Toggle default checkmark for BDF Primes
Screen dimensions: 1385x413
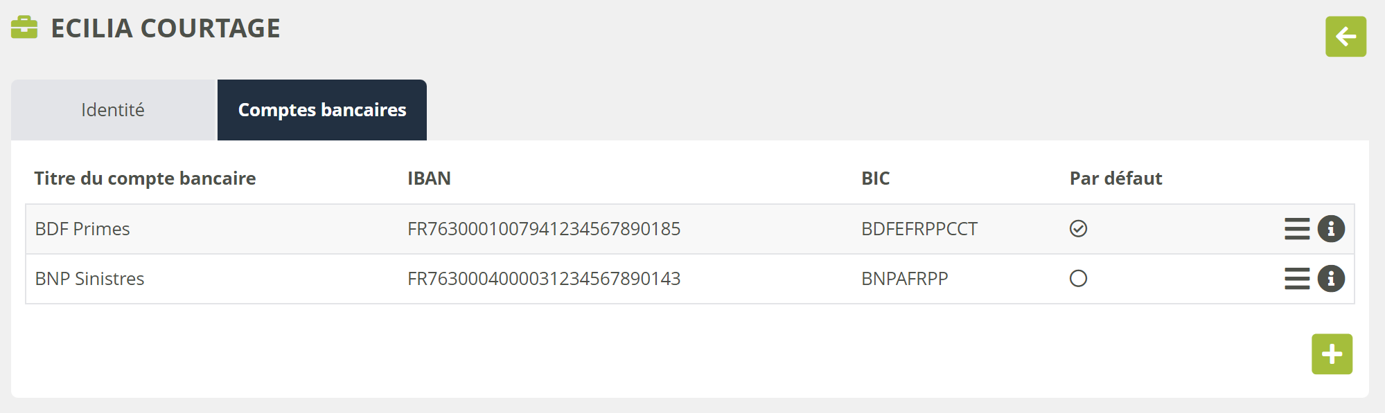coord(1078,229)
